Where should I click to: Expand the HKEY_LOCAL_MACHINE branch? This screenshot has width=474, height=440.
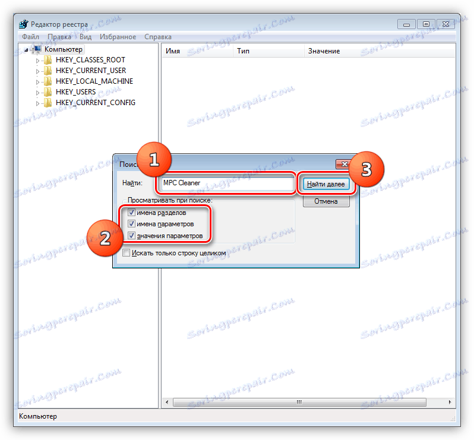[37, 82]
